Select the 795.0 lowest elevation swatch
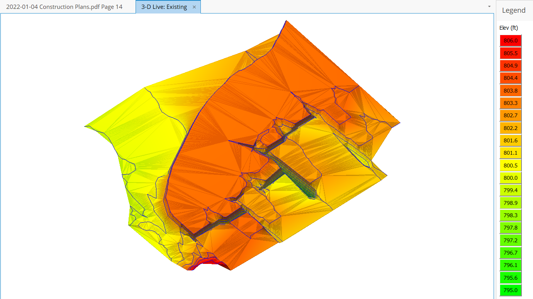 click(510, 290)
